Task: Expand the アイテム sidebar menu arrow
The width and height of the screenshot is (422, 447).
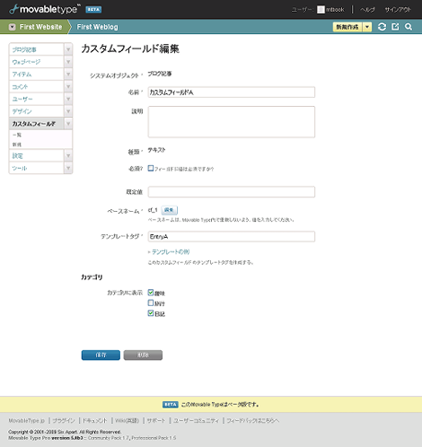Action: (x=68, y=74)
